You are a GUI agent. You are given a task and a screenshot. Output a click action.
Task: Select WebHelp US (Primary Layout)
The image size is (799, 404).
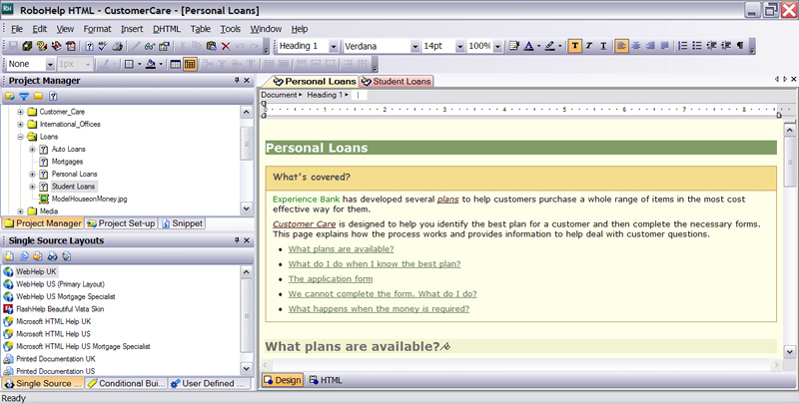pyautogui.click(x=60, y=284)
